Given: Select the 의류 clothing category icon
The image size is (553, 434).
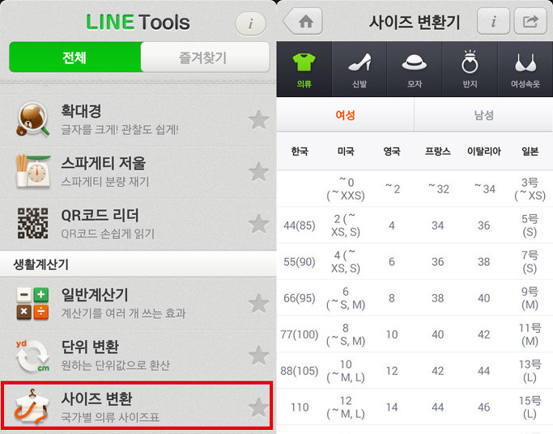Looking at the screenshot, I should click(304, 69).
